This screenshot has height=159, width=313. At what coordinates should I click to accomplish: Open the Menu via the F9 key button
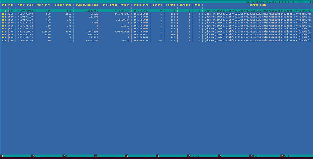tap(255, 156)
